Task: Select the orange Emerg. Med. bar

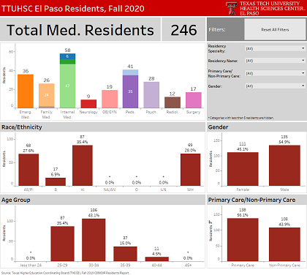Action: tap(26, 91)
